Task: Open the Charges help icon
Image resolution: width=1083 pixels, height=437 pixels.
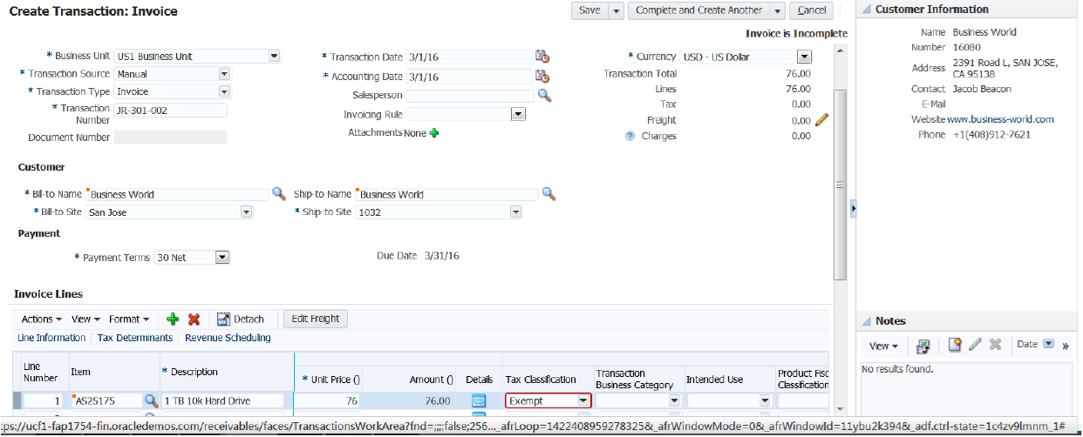Action: [x=630, y=137]
